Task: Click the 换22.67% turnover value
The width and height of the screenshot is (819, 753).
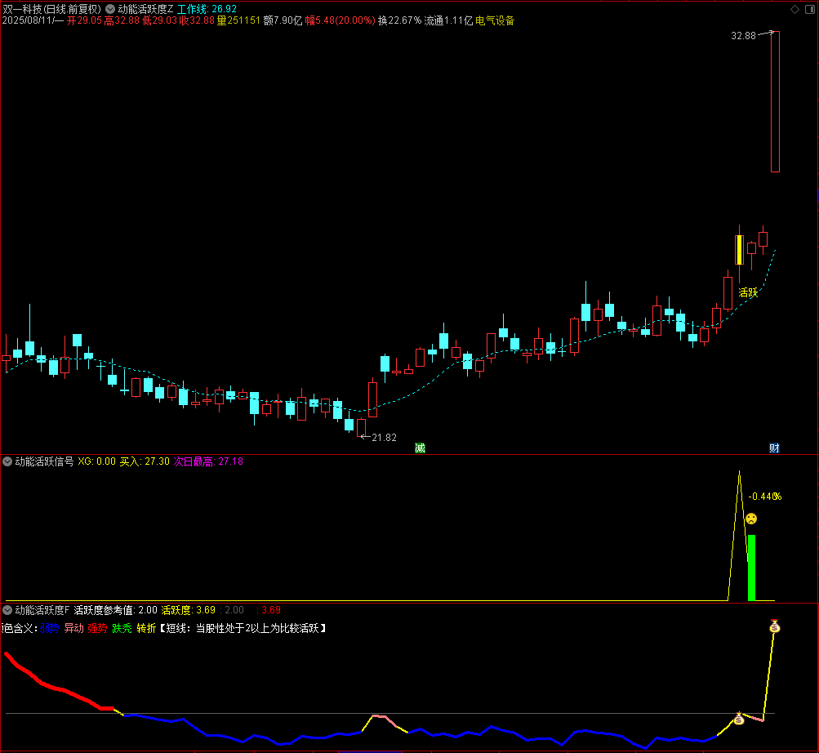Action: (399, 20)
